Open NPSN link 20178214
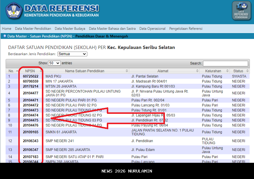This screenshot has height=179, width=254. 31,86
